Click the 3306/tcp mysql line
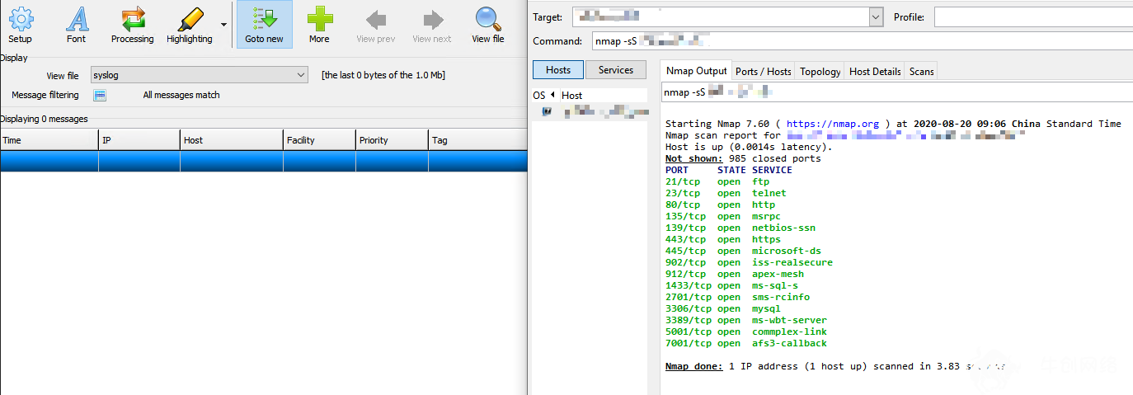 tap(723, 308)
